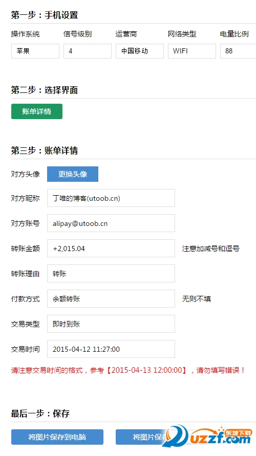Image resolution: width=256 pixels, height=456 pixels.
Task: Open the 网络类型 field showing WIFI
Action: point(192,51)
